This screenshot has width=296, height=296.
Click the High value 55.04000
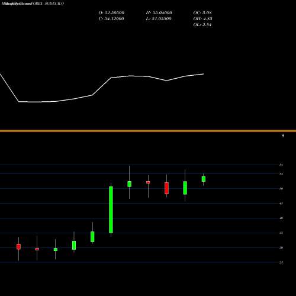(159, 13)
